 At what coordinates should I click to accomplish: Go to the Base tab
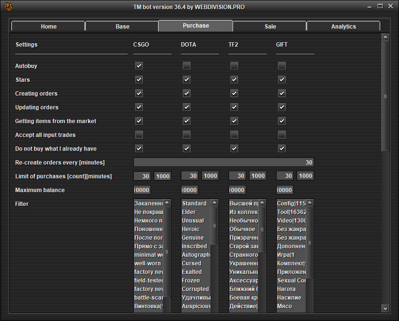pos(122,27)
